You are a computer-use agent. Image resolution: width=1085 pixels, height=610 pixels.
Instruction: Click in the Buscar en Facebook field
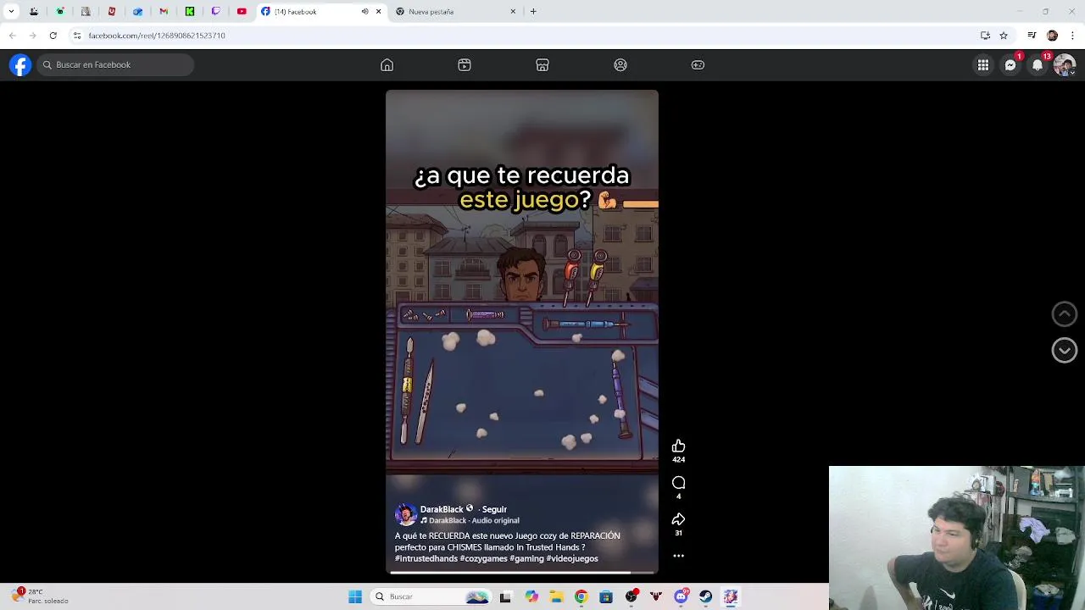[x=115, y=65]
